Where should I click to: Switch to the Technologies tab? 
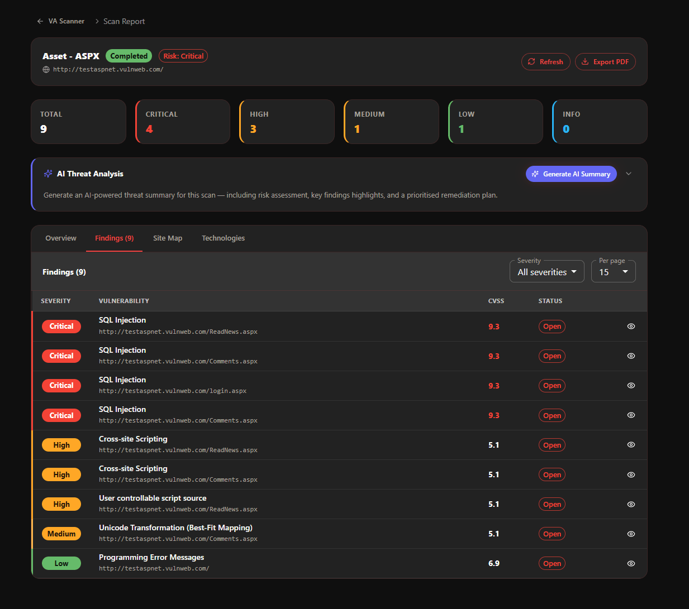click(224, 238)
